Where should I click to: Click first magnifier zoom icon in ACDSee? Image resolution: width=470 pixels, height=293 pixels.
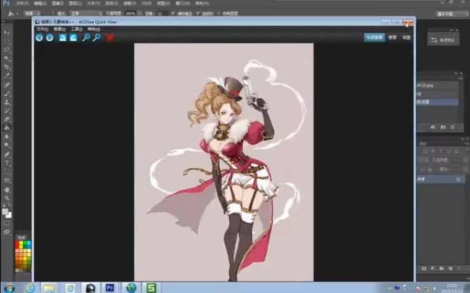click(x=86, y=38)
